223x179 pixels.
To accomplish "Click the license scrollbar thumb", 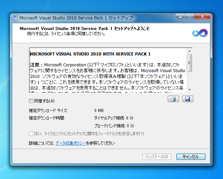I will point(190,63).
